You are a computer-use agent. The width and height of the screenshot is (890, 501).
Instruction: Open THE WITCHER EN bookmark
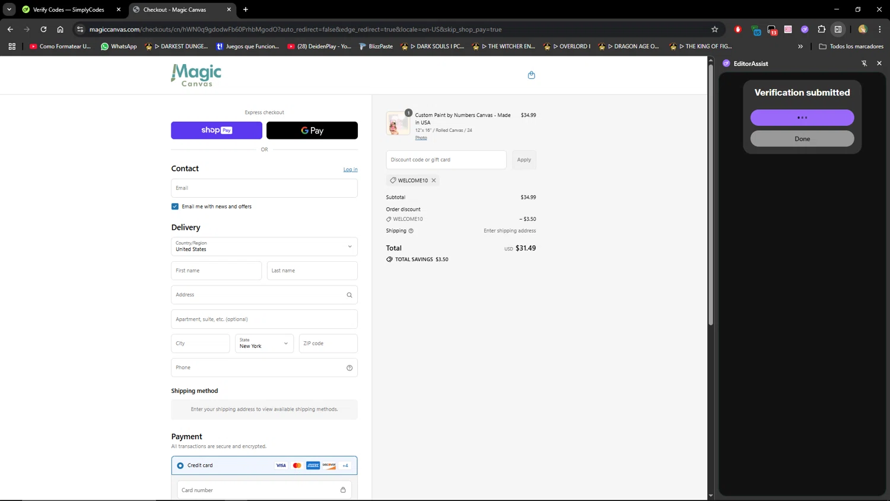(x=504, y=46)
